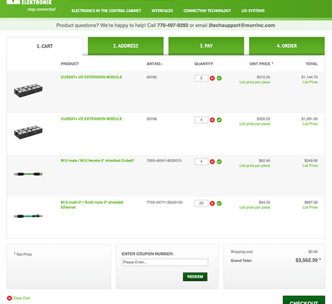Click 'List price per piece' under $320.25

[x=255, y=124]
